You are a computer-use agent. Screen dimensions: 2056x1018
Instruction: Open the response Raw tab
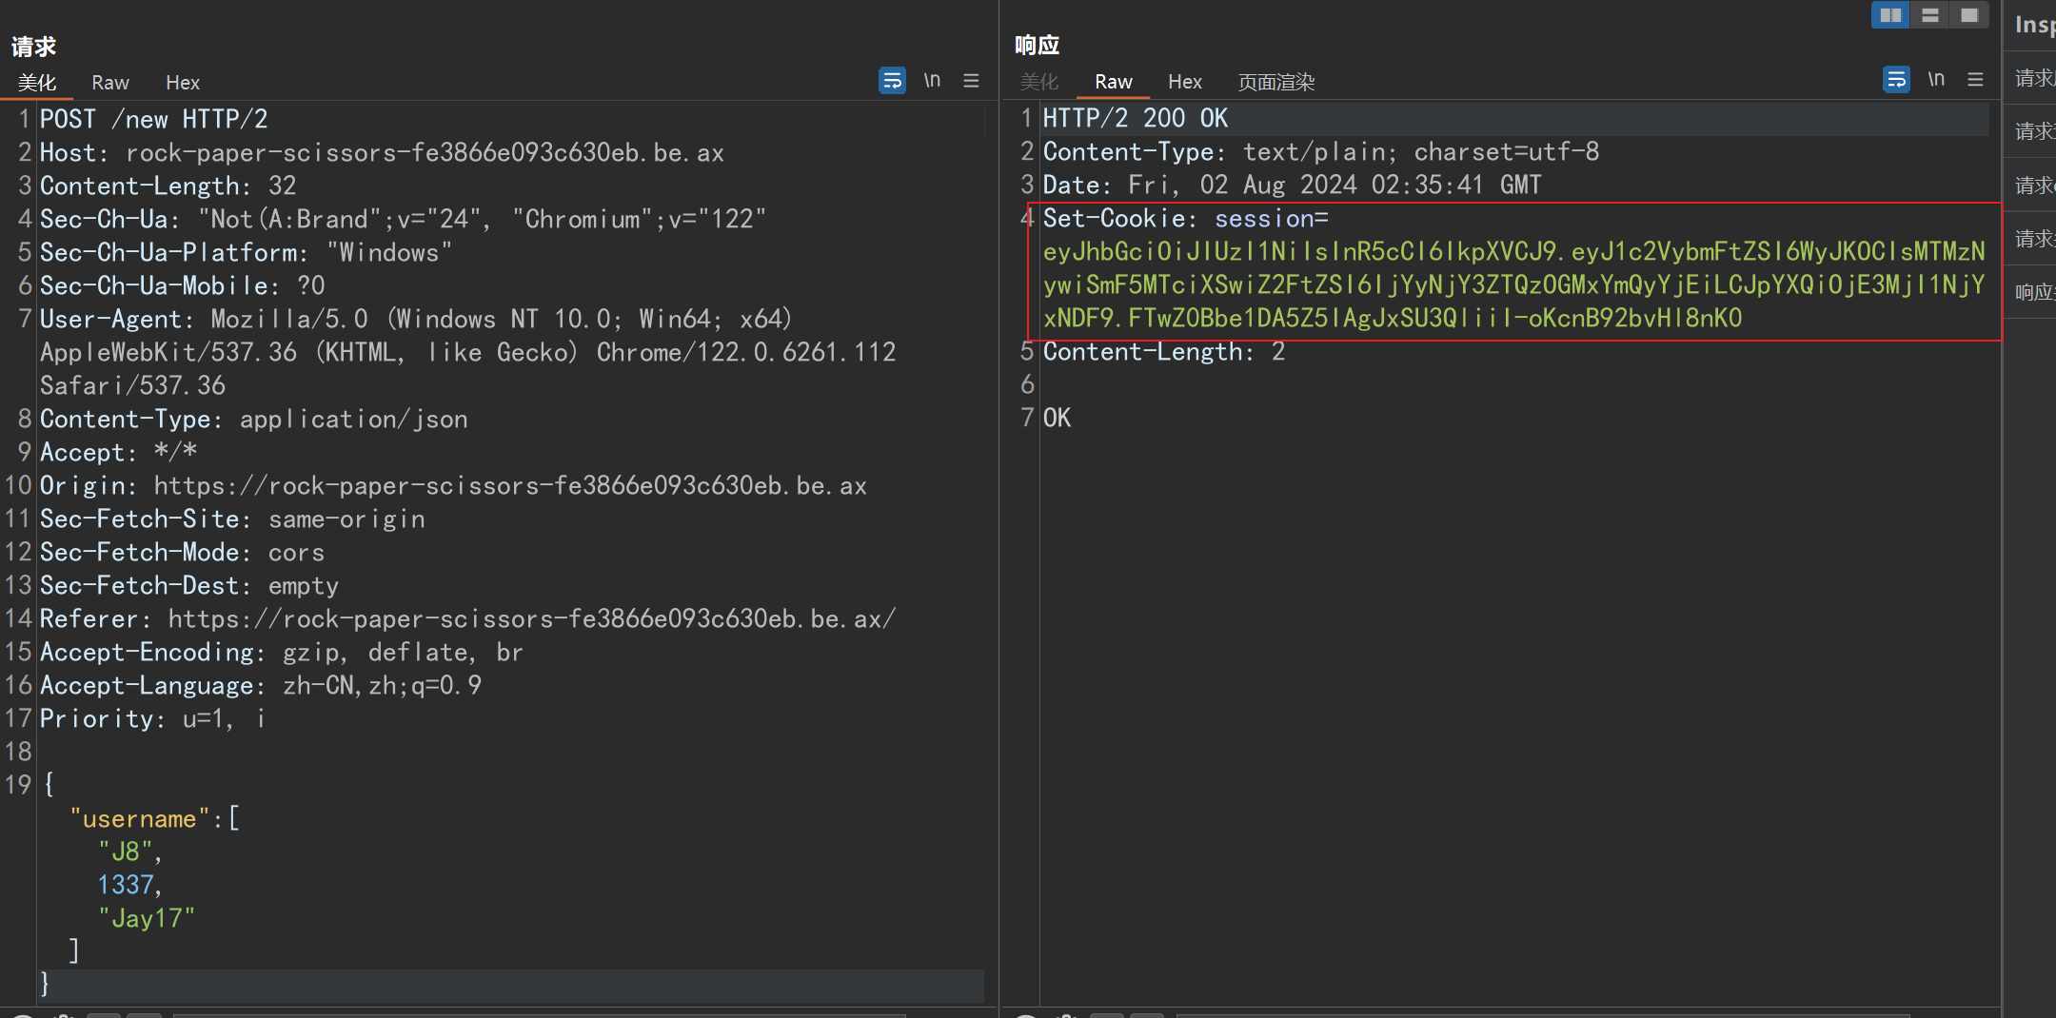[x=1114, y=82]
